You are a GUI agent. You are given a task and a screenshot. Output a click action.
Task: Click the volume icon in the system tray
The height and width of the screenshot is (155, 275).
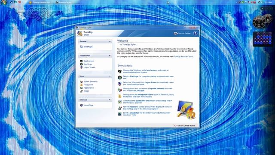[x=262, y=2]
